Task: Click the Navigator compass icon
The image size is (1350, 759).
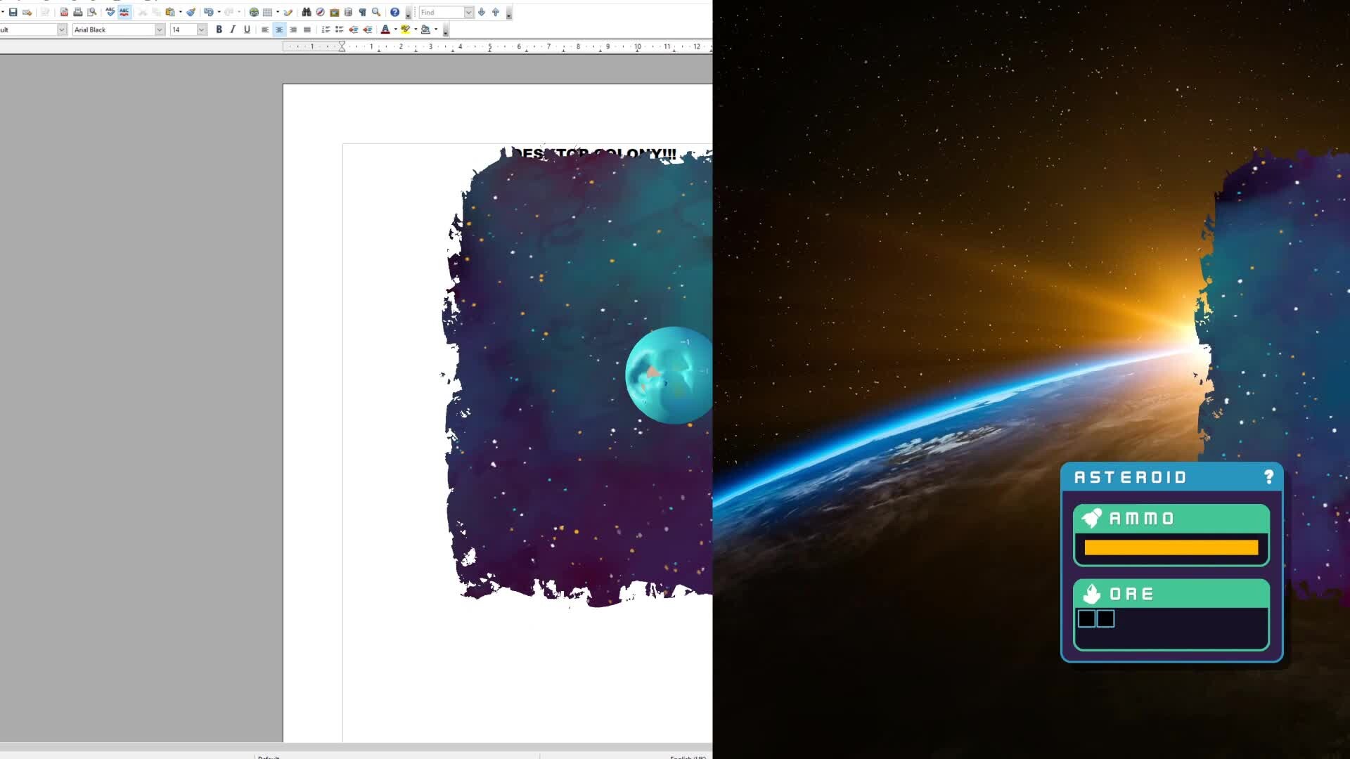Action: pyautogui.click(x=320, y=12)
